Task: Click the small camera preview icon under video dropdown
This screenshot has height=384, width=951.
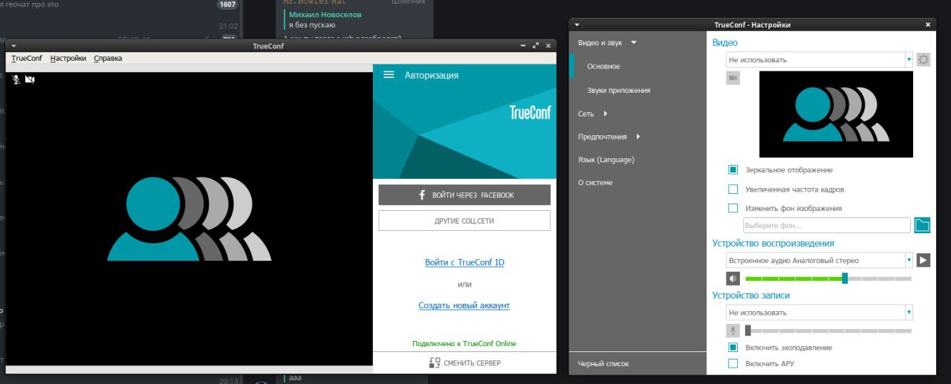Action: 733,77
